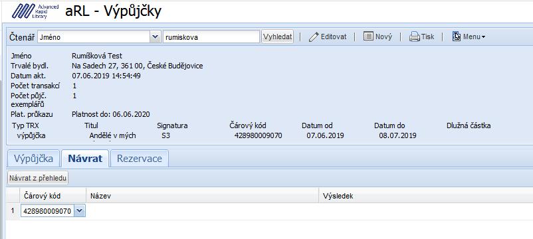This screenshot has width=533, height=239.
Task: Expand the Jméno search field dropdown arrow
Action: coord(155,37)
